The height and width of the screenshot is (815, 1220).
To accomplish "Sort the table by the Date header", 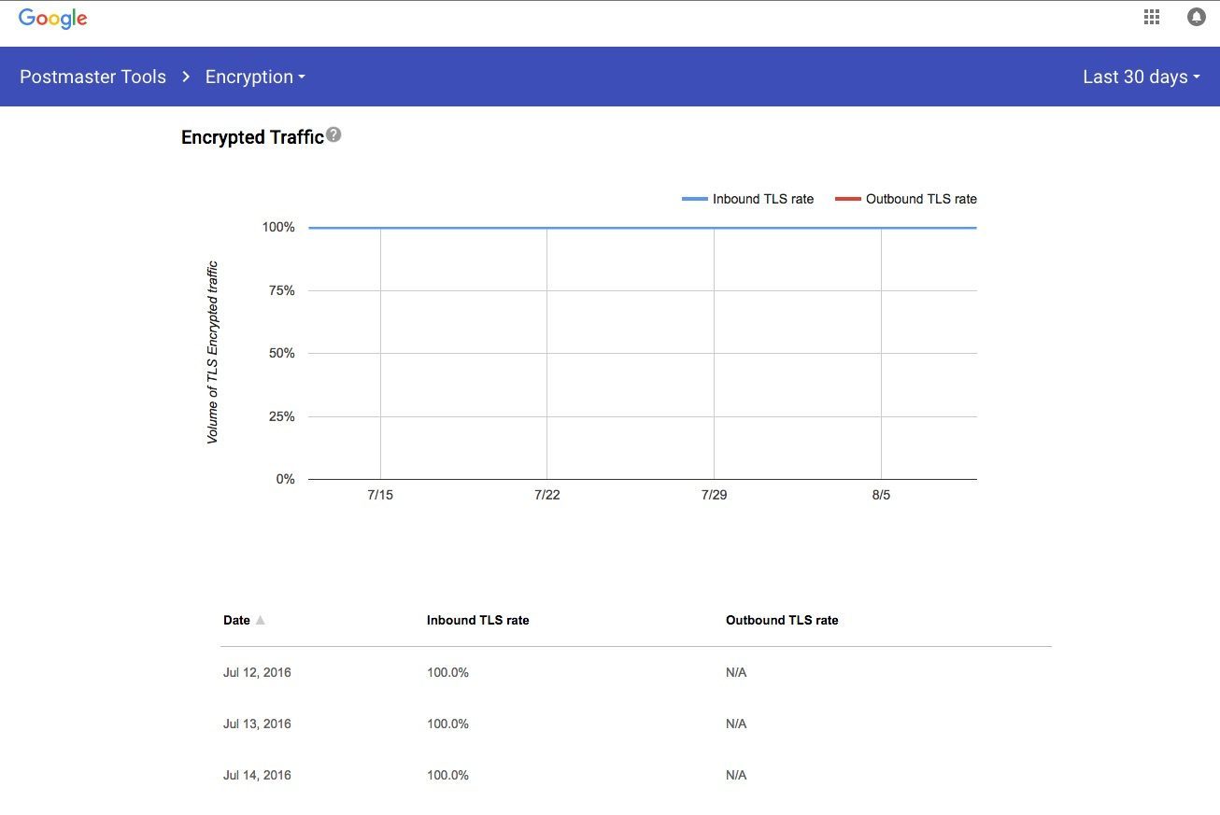I will [236, 620].
